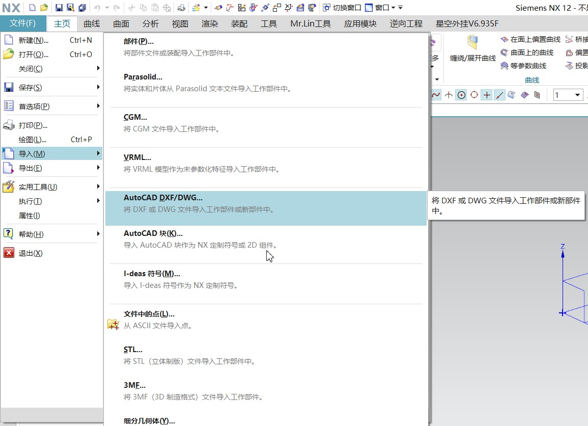The height and width of the screenshot is (426, 588).
Task: Open the Window (窗口) dropdown arrow
Action: point(393,8)
